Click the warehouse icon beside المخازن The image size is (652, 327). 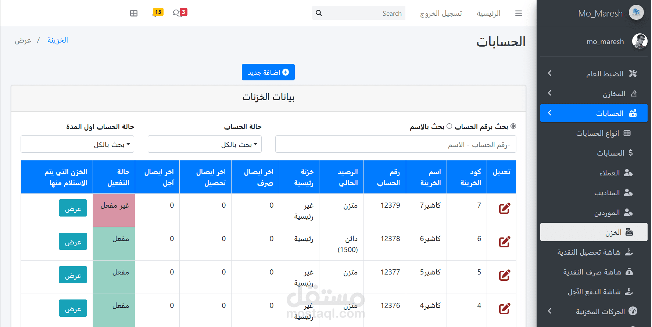(x=634, y=93)
